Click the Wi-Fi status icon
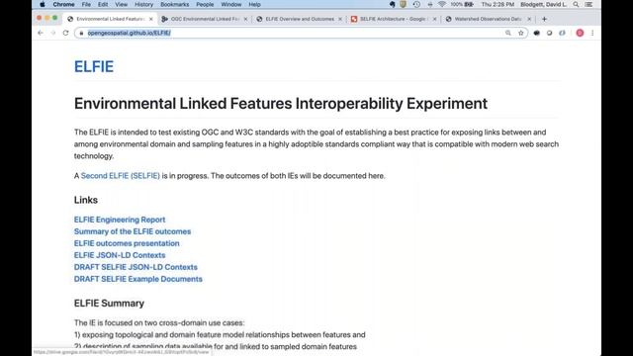Image resolution: width=633 pixels, height=356 pixels. click(x=442, y=4)
